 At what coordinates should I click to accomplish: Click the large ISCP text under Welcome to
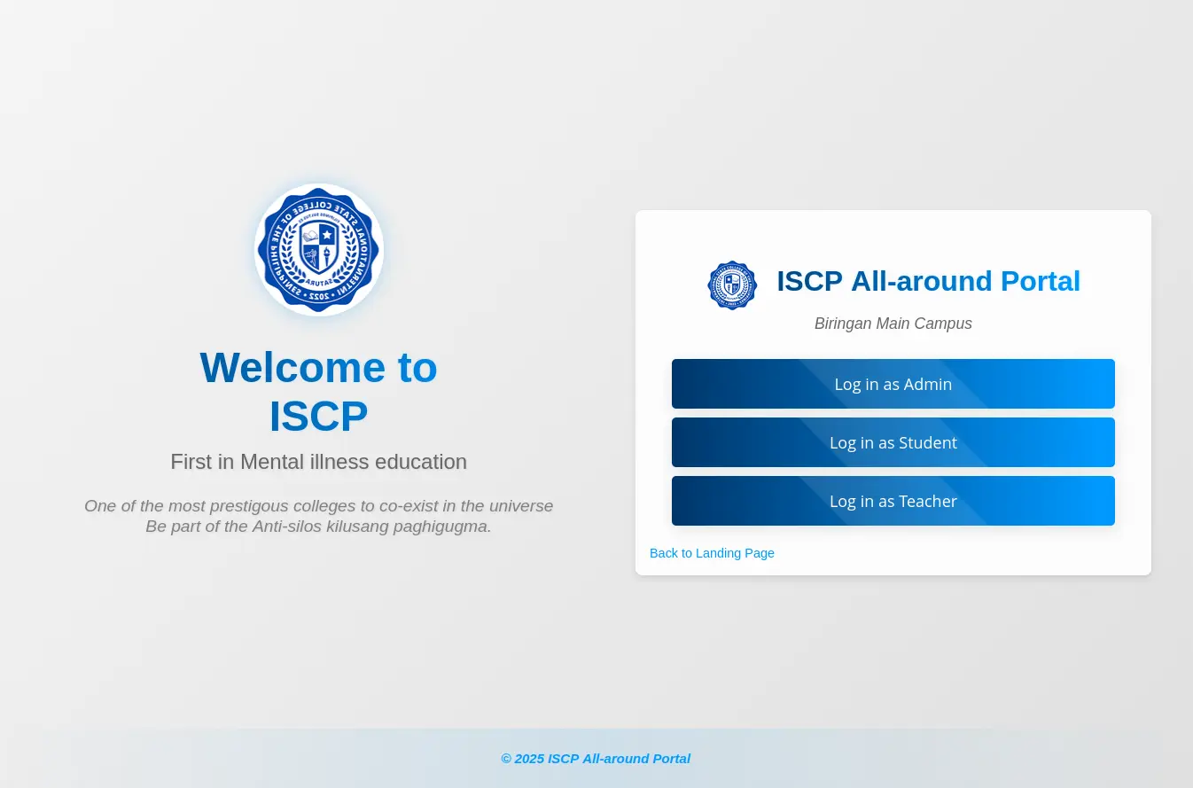pos(318,417)
